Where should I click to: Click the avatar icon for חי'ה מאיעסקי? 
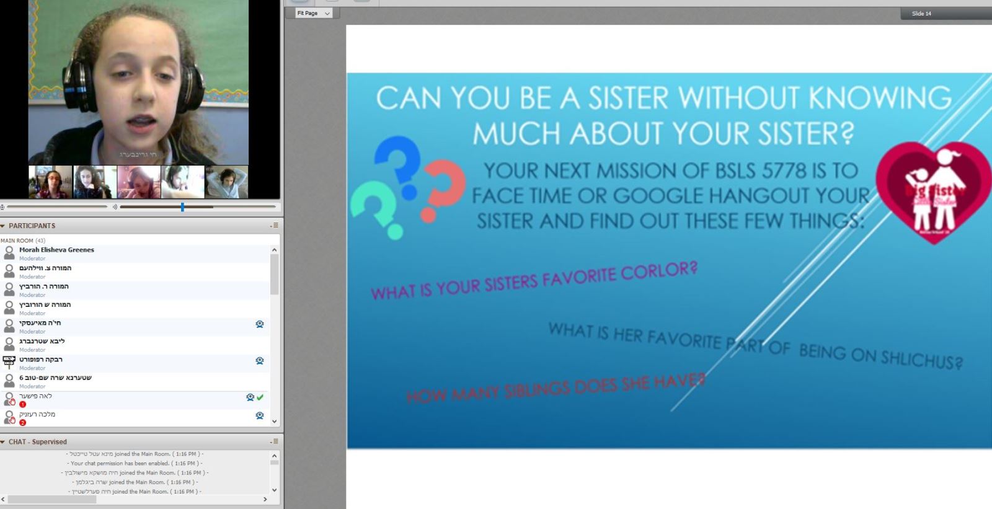[9, 326]
